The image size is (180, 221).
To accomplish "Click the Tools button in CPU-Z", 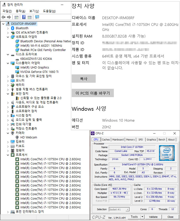I will [134, 217].
